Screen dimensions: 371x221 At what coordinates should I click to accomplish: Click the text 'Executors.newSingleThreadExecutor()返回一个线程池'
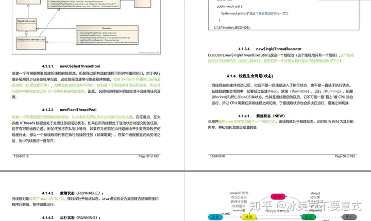pyautogui.click(x=251, y=55)
